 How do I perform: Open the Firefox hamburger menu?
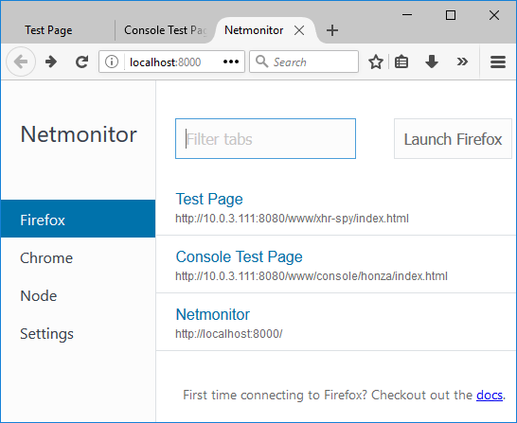[498, 62]
